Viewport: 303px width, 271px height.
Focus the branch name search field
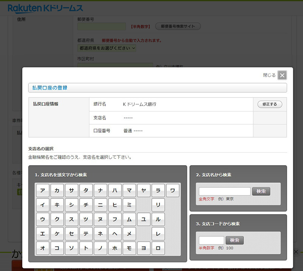tap(225, 191)
